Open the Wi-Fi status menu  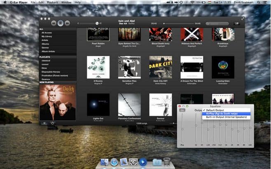[x=192, y=2]
